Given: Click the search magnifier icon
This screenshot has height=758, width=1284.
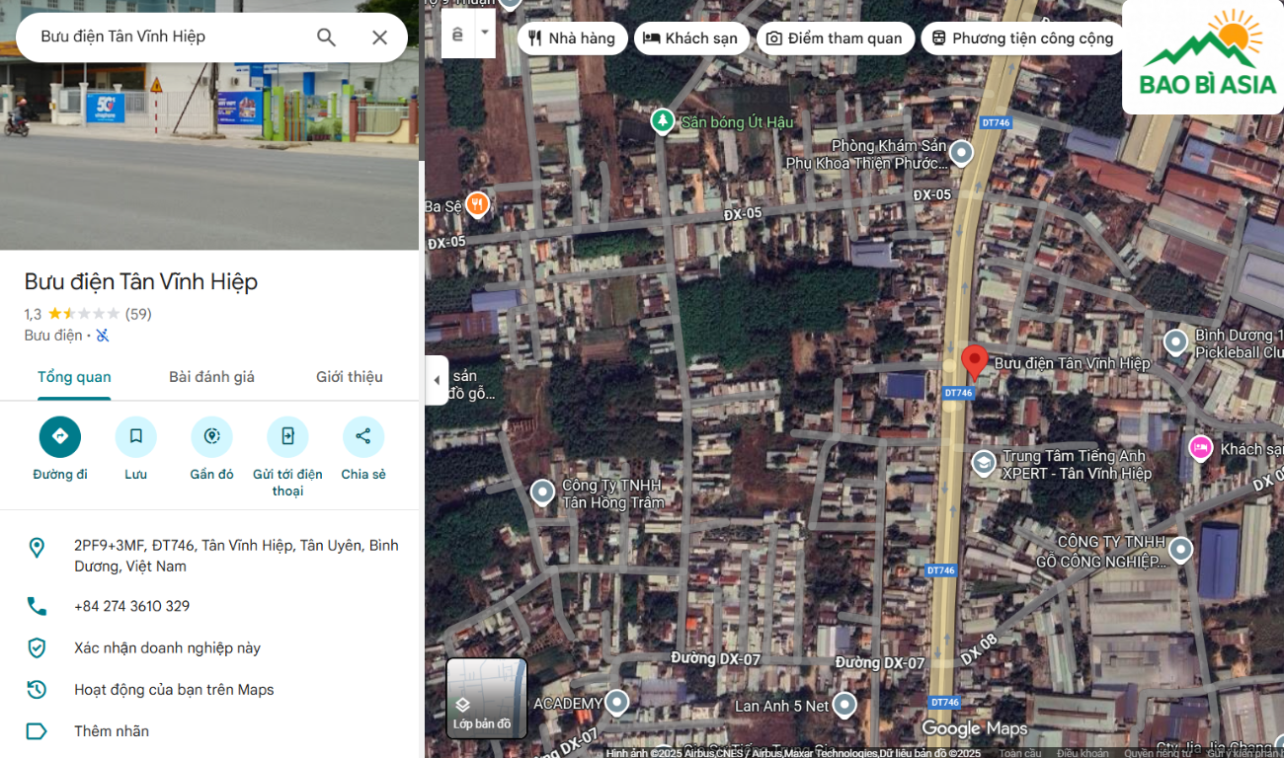Looking at the screenshot, I should pos(326,38).
